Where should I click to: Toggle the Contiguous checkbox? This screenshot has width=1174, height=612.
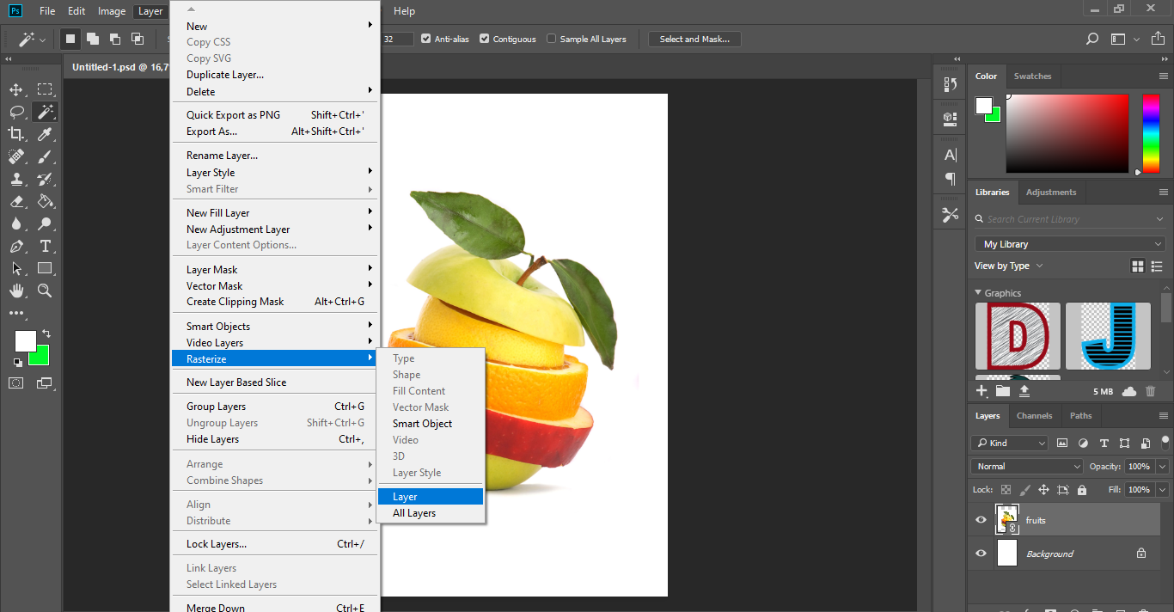[485, 39]
